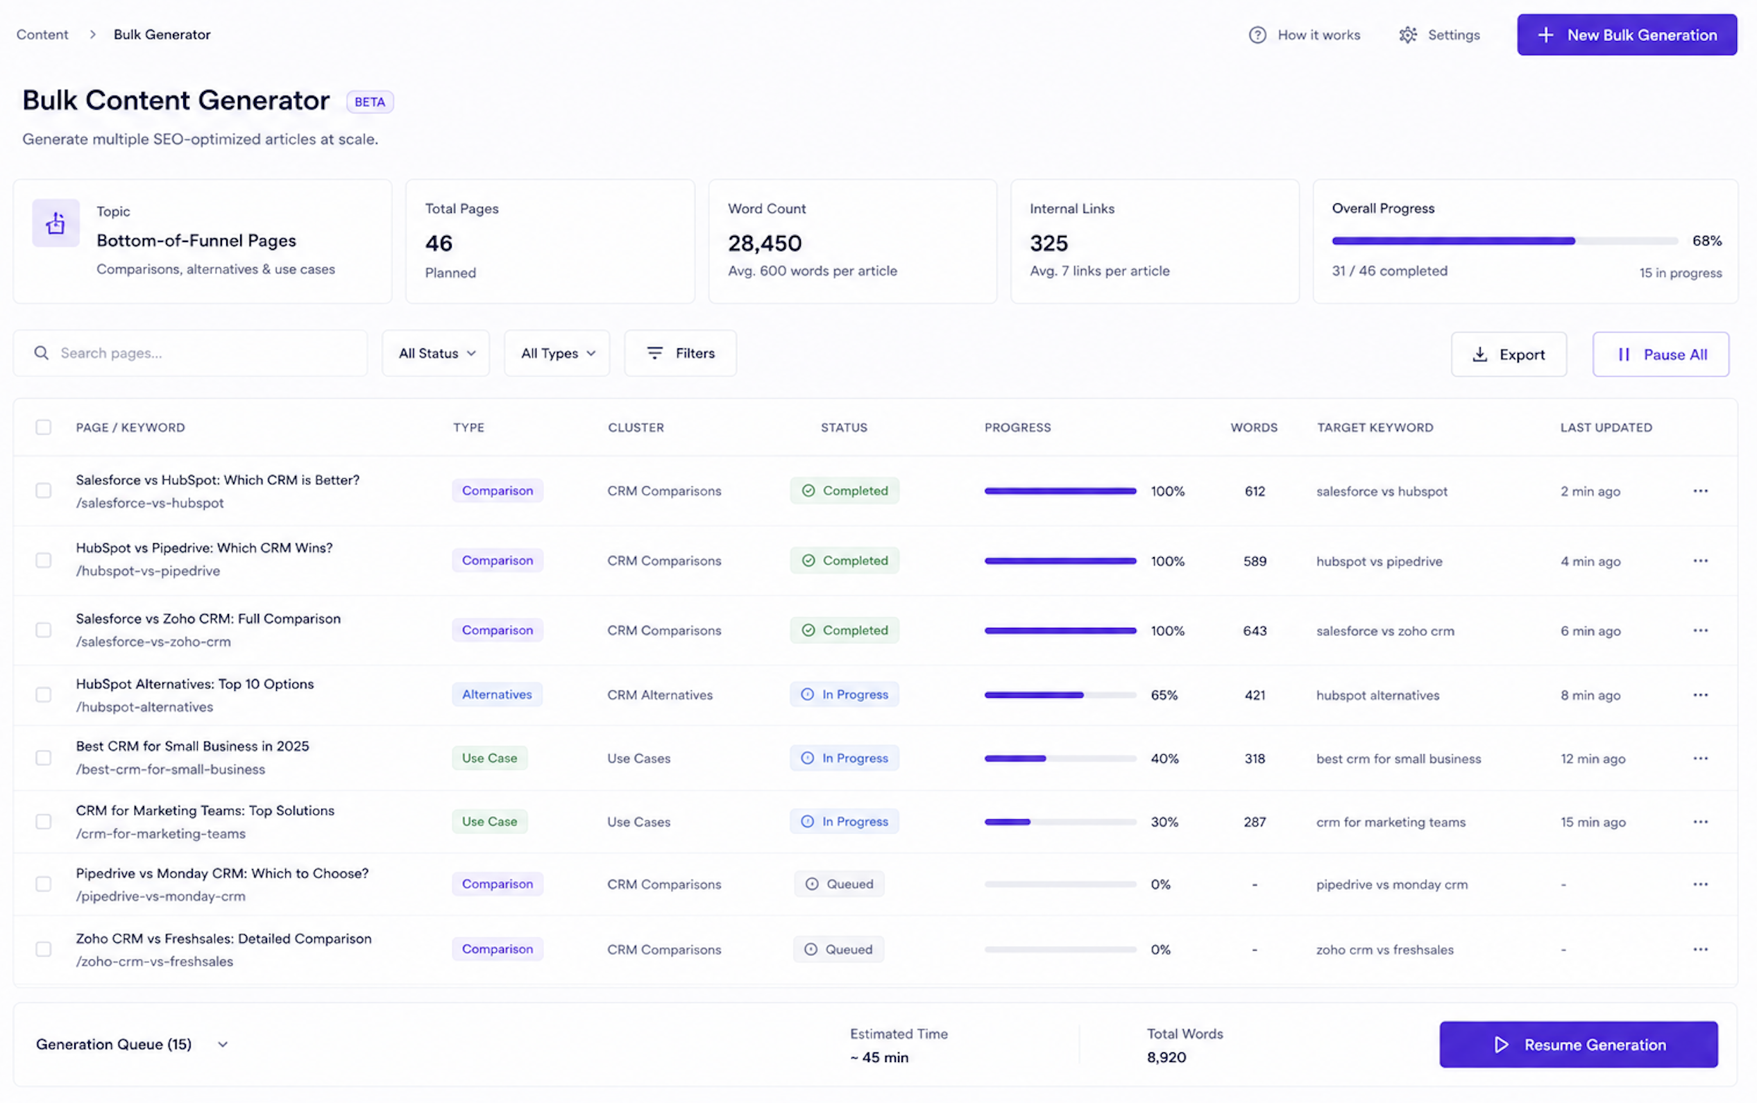The height and width of the screenshot is (1103, 1757).
Task: Check the Pipedrive vs Monday CRM checkbox
Action: [44, 884]
